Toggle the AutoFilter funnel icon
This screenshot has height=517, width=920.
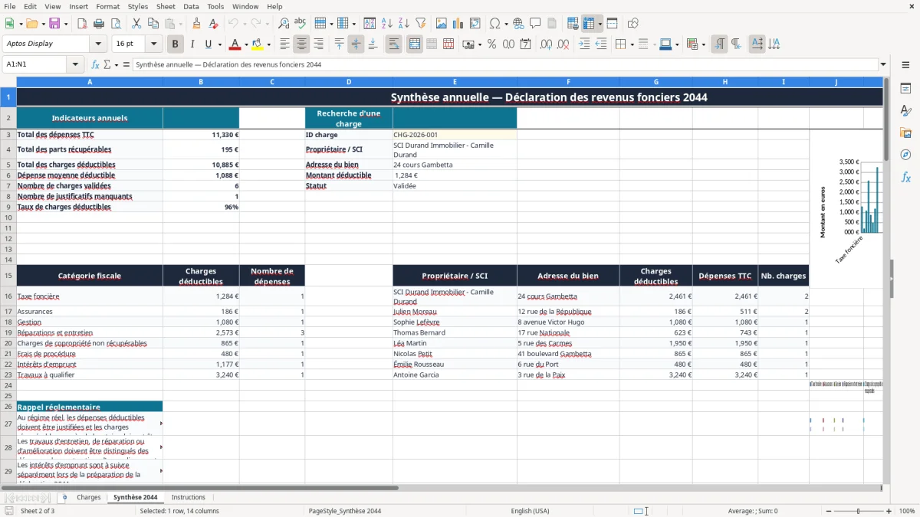tap(420, 24)
